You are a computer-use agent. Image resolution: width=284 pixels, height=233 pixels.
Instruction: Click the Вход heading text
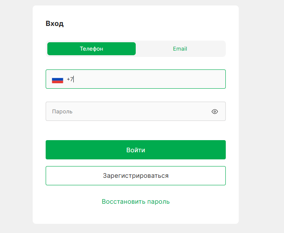[54, 23]
